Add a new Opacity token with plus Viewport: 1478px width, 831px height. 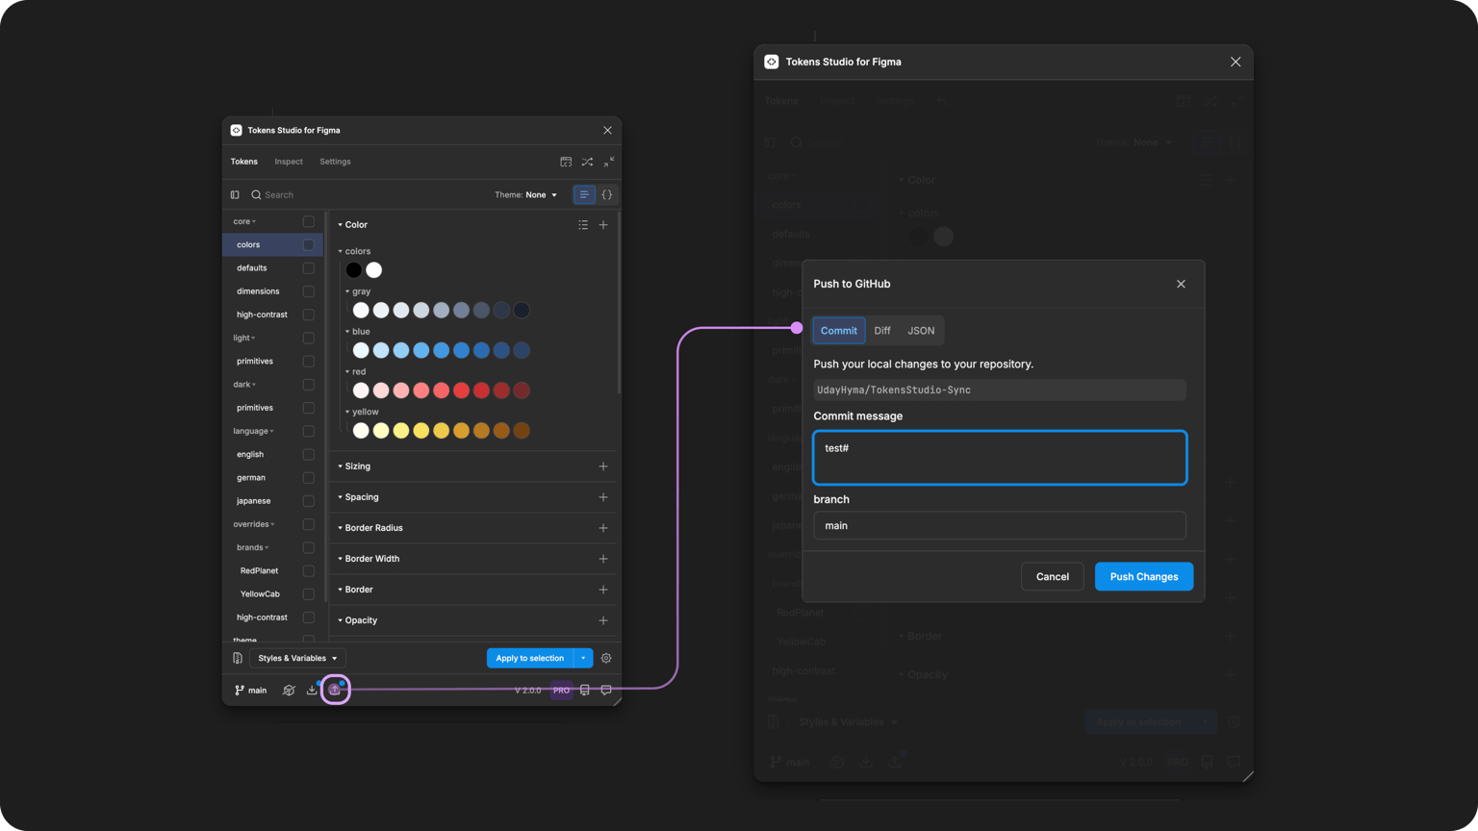[x=603, y=620]
